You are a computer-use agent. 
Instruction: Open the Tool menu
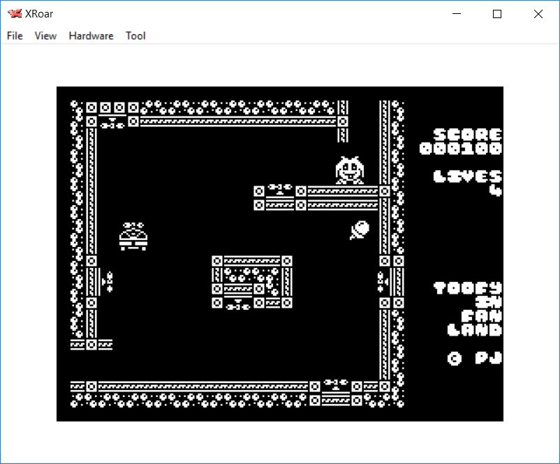pos(135,36)
